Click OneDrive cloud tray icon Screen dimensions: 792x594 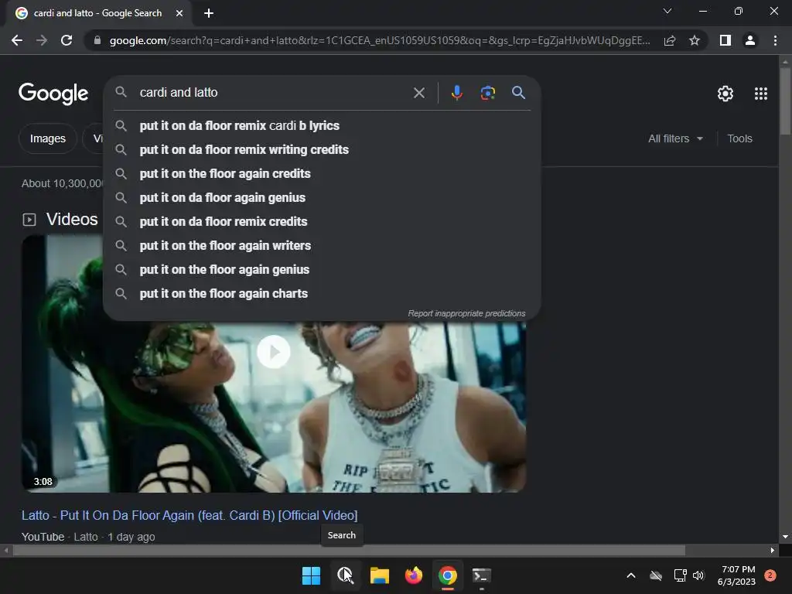point(656,575)
